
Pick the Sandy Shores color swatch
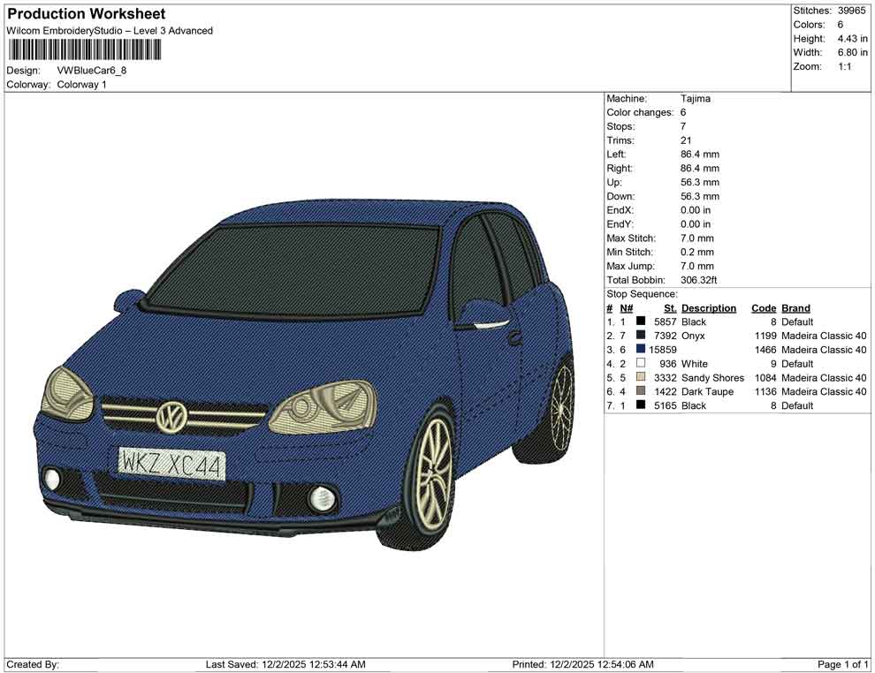coord(641,378)
